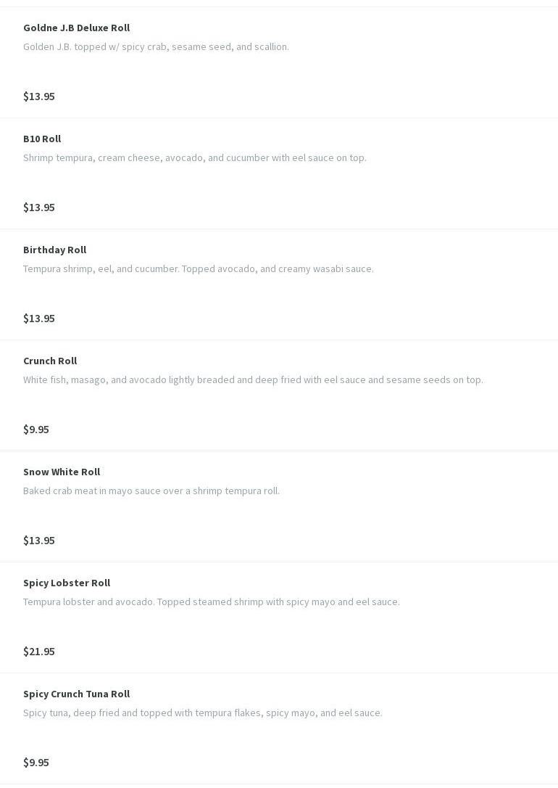Click the Snow White Roll $13.95 price

(x=39, y=541)
